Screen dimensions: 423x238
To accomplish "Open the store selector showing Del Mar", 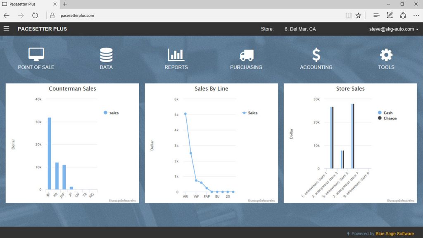I will tap(301, 29).
